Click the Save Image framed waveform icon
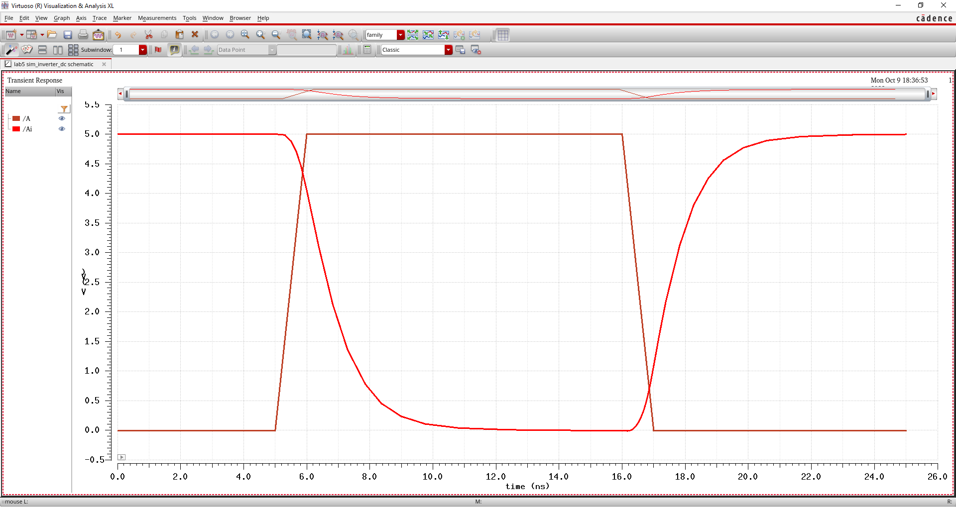Image resolution: width=956 pixels, height=507 pixels. pyautogui.click(x=99, y=35)
